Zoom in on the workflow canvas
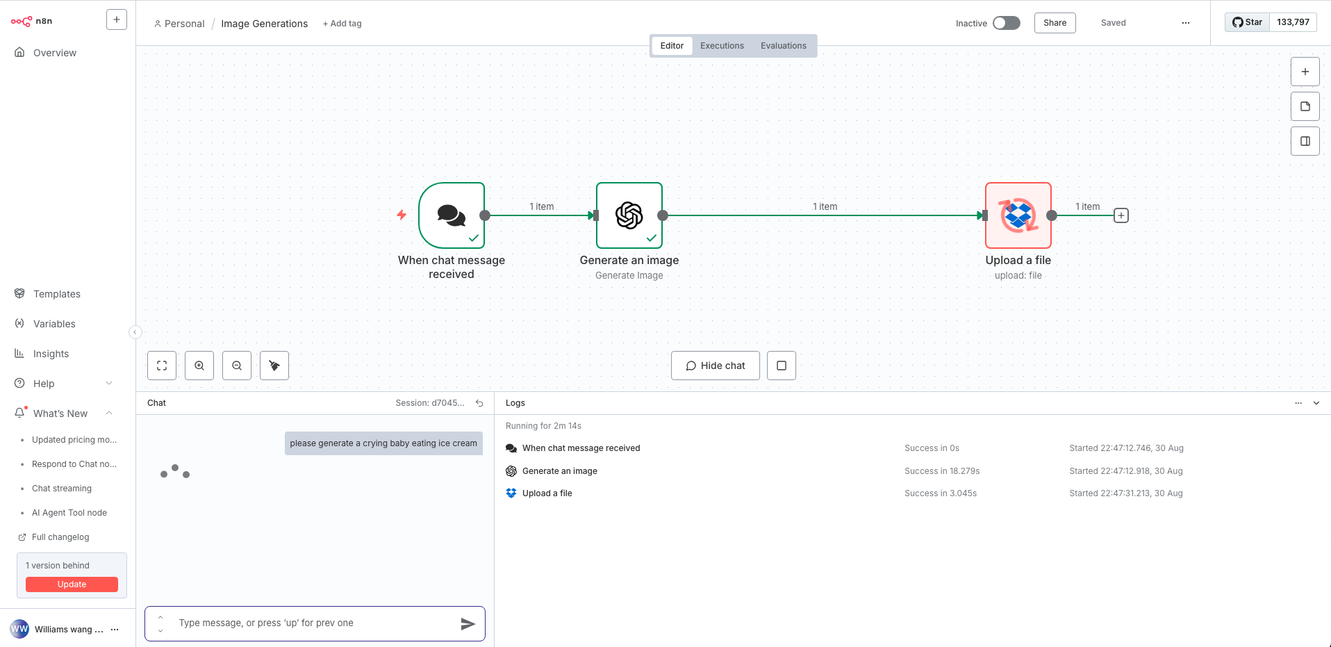This screenshot has width=1331, height=647. click(x=199, y=366)
